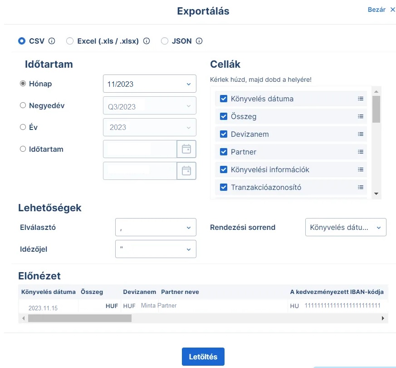Select the JSON export format
Viewport: 396px width, 368px height.
tap(165, 41)
